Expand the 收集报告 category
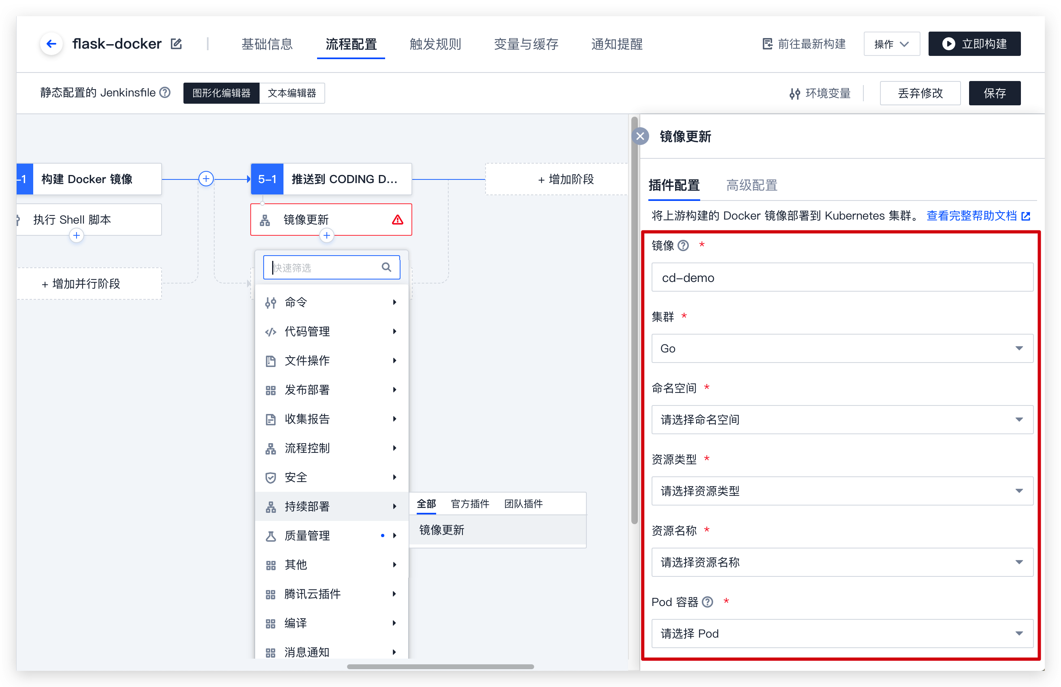Viewport: 1061px width, 687px height. pyautogui.click(x=331, y=418)
